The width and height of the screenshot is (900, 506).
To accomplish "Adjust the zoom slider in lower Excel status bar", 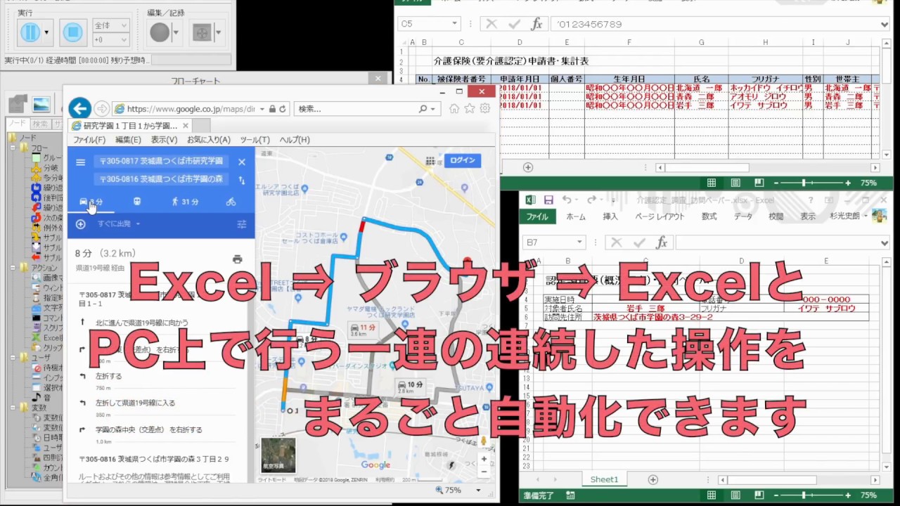I will (x=802, y=495).
